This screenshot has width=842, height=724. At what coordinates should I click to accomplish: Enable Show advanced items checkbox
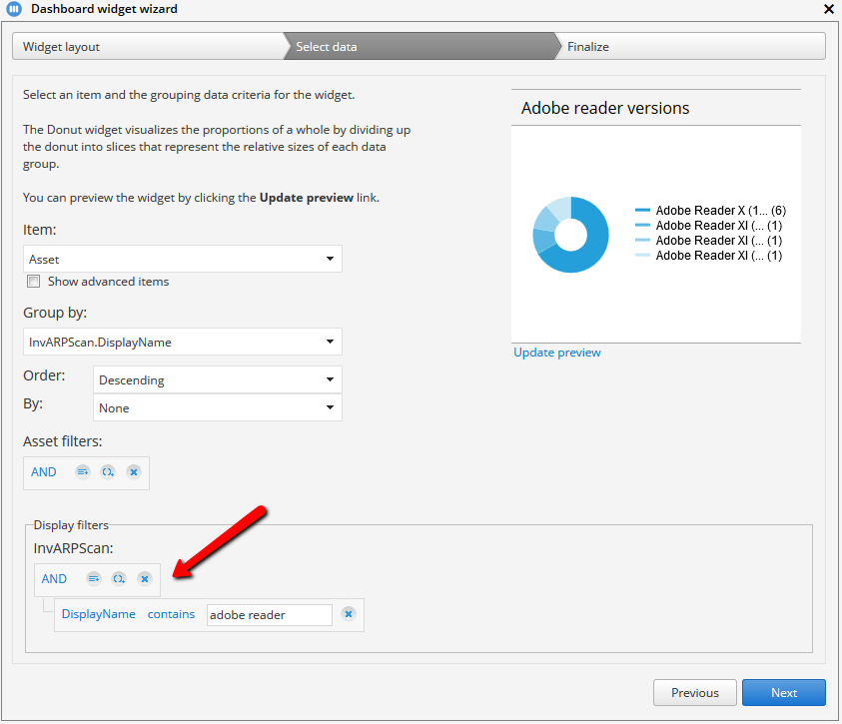coord(33,282)
